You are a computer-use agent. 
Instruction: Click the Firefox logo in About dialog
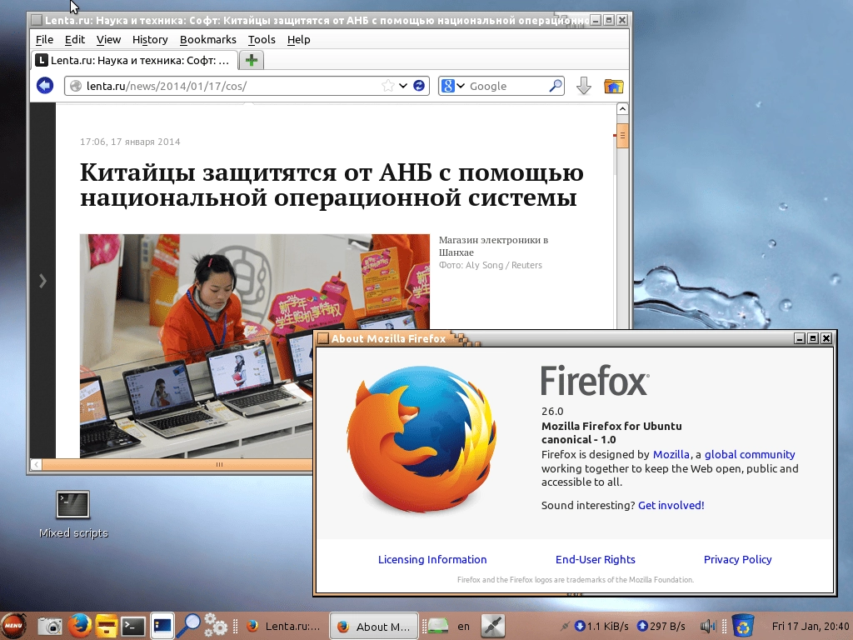coord(422,440)
